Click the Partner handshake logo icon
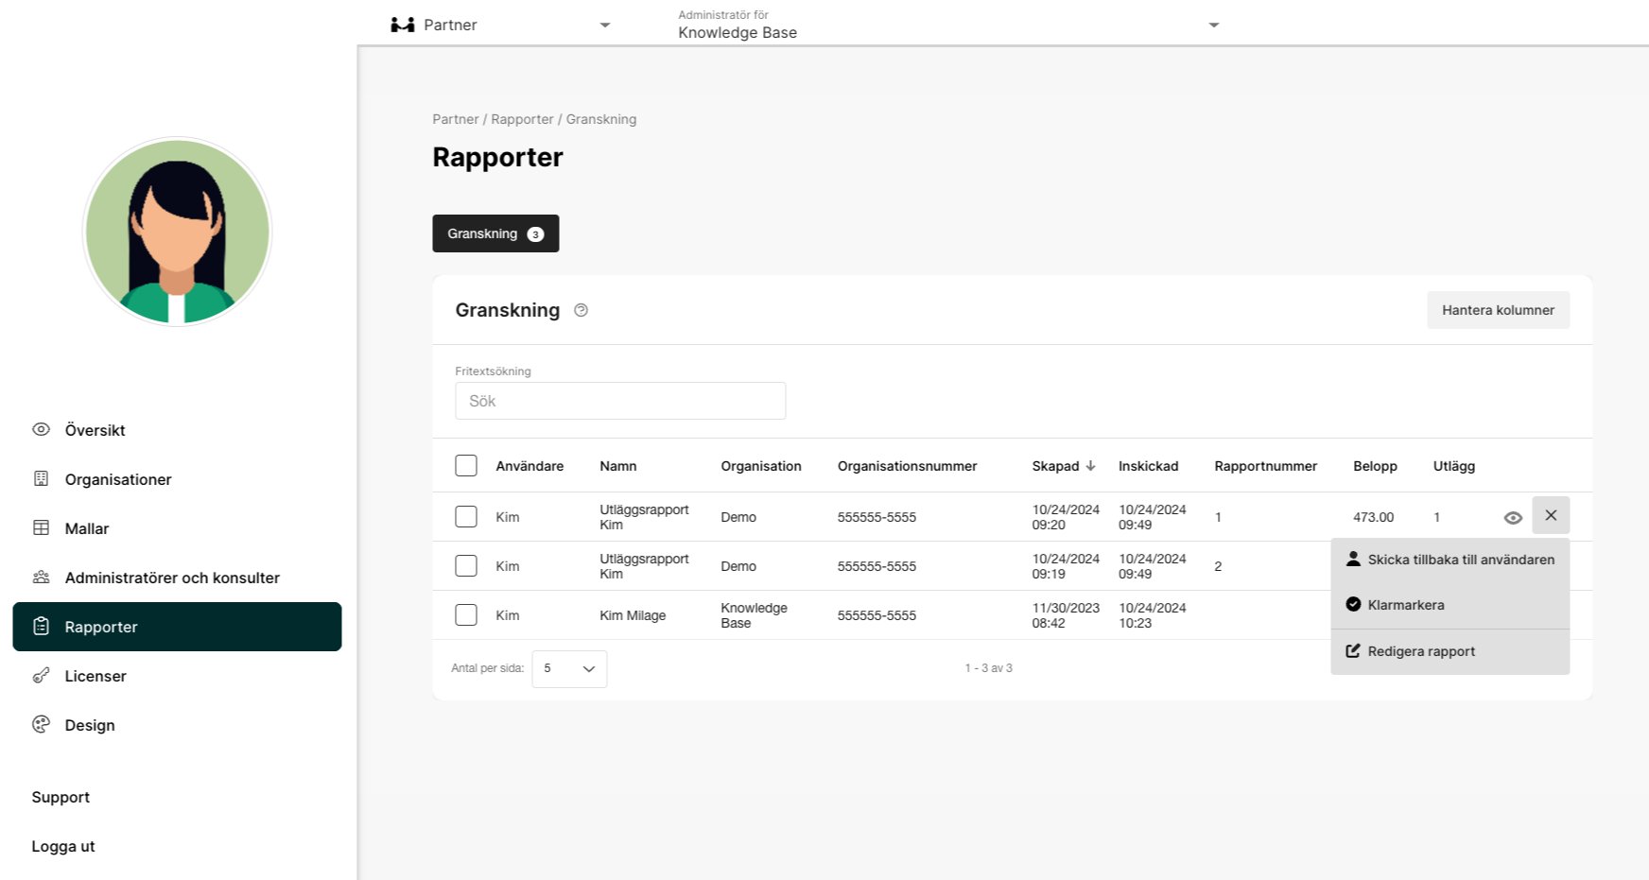Screen dimensions: 1649x880 pyautogui.click(x=403, y=25)
